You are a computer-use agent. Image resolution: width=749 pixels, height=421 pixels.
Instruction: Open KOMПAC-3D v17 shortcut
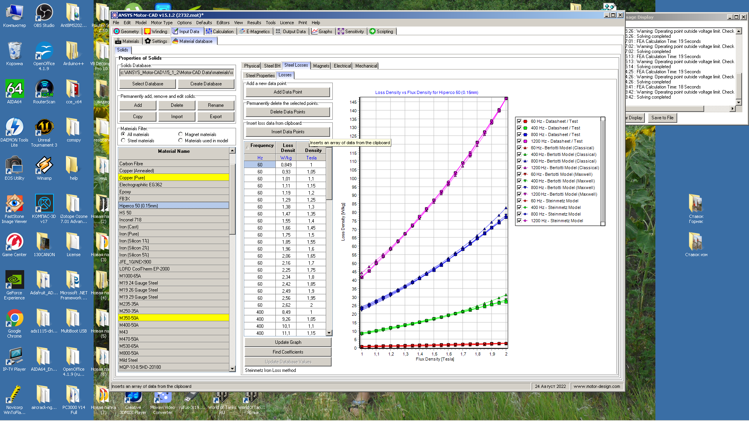(x=44, y=209)
